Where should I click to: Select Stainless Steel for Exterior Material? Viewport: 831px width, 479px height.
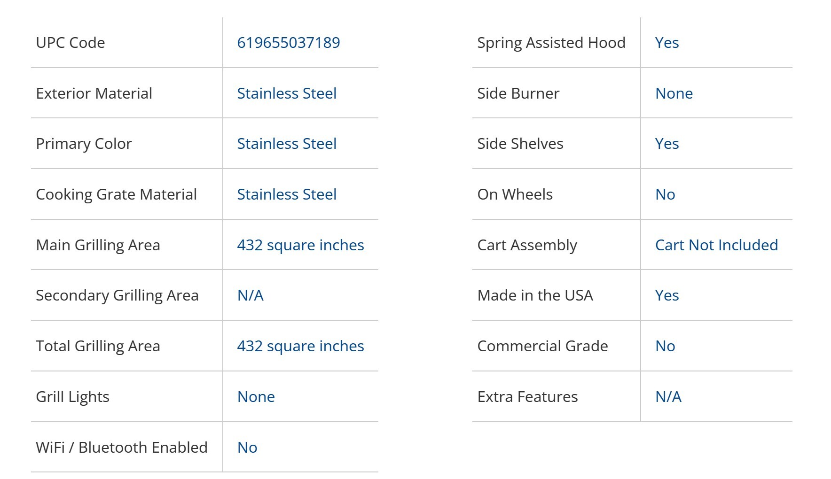(287, 93)
